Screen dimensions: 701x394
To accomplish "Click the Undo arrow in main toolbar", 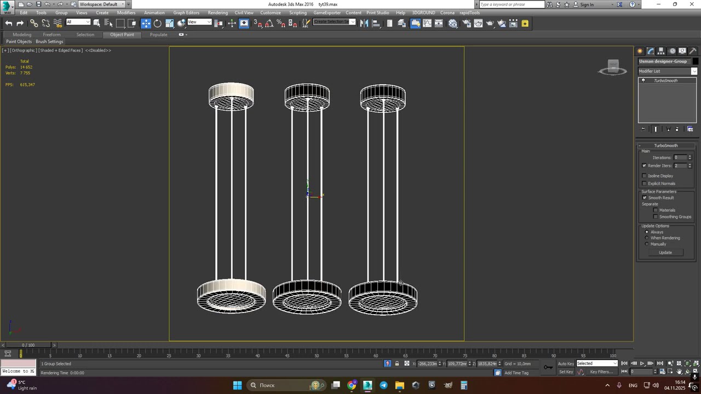I will [9, 23].
